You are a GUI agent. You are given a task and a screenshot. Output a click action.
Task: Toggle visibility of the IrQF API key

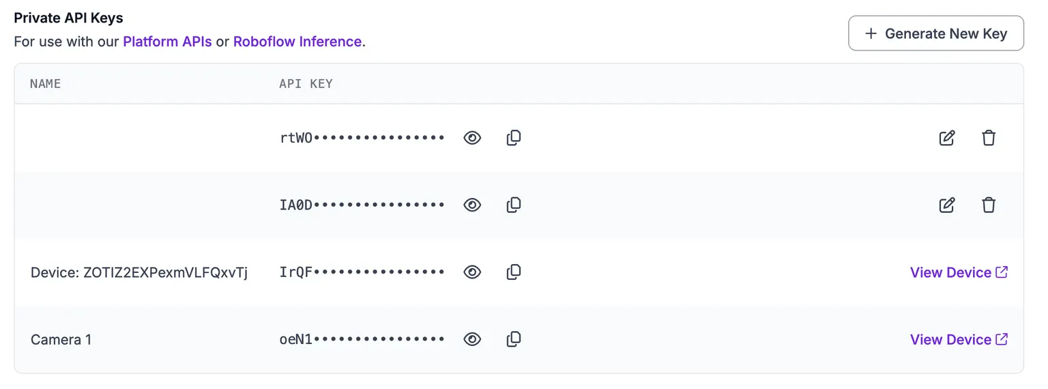click(472, 272)
